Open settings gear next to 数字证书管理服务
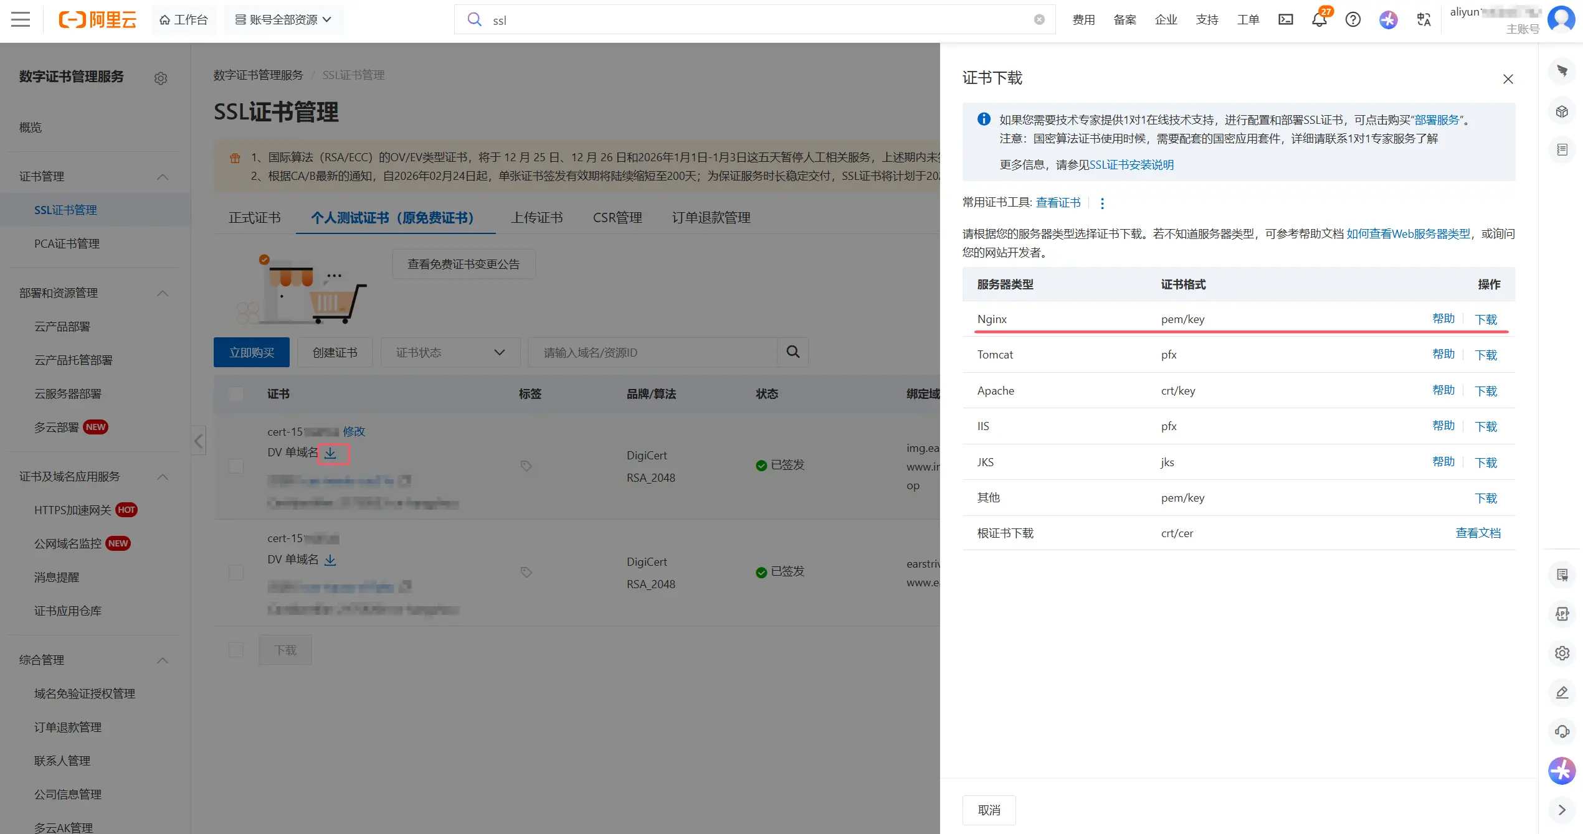The height and width of the screenshot is (834, 1583). point(161,78)
